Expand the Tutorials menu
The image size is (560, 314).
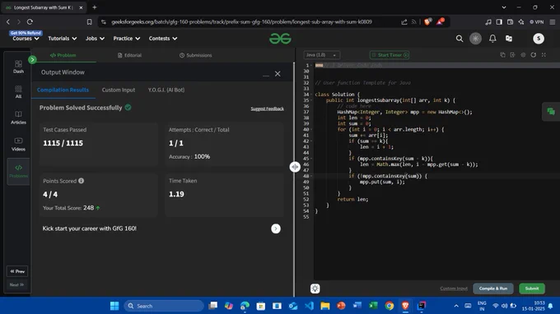point(62,39)
